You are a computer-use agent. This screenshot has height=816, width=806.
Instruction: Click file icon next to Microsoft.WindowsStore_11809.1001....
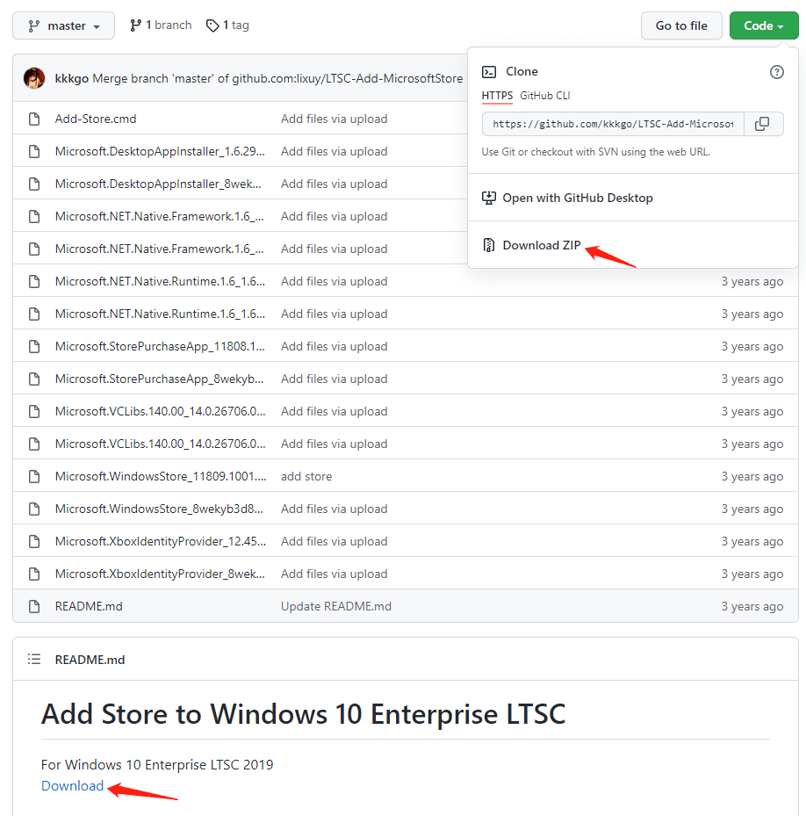tap(34, 477)
